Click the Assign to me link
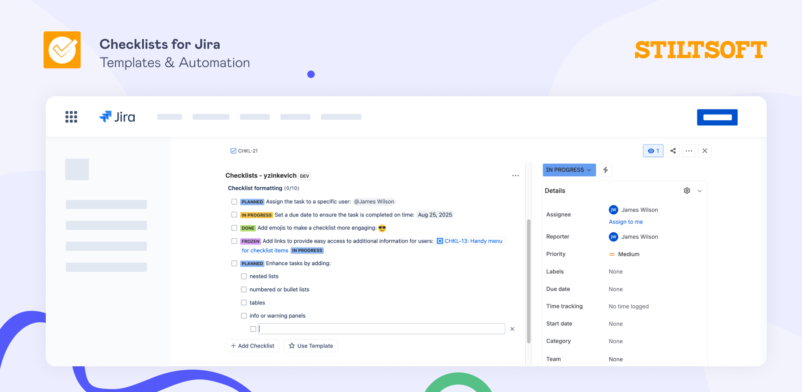 (x=625, y=222)
